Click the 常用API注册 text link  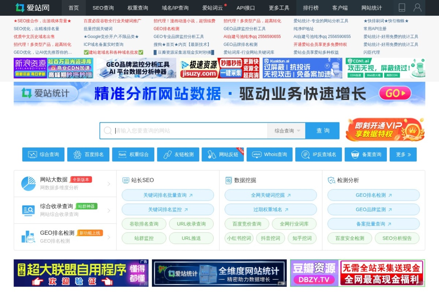[x=375, y=29]
